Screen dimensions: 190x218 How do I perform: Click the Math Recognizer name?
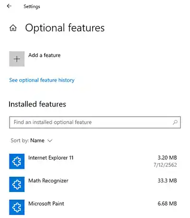point(48,181)
